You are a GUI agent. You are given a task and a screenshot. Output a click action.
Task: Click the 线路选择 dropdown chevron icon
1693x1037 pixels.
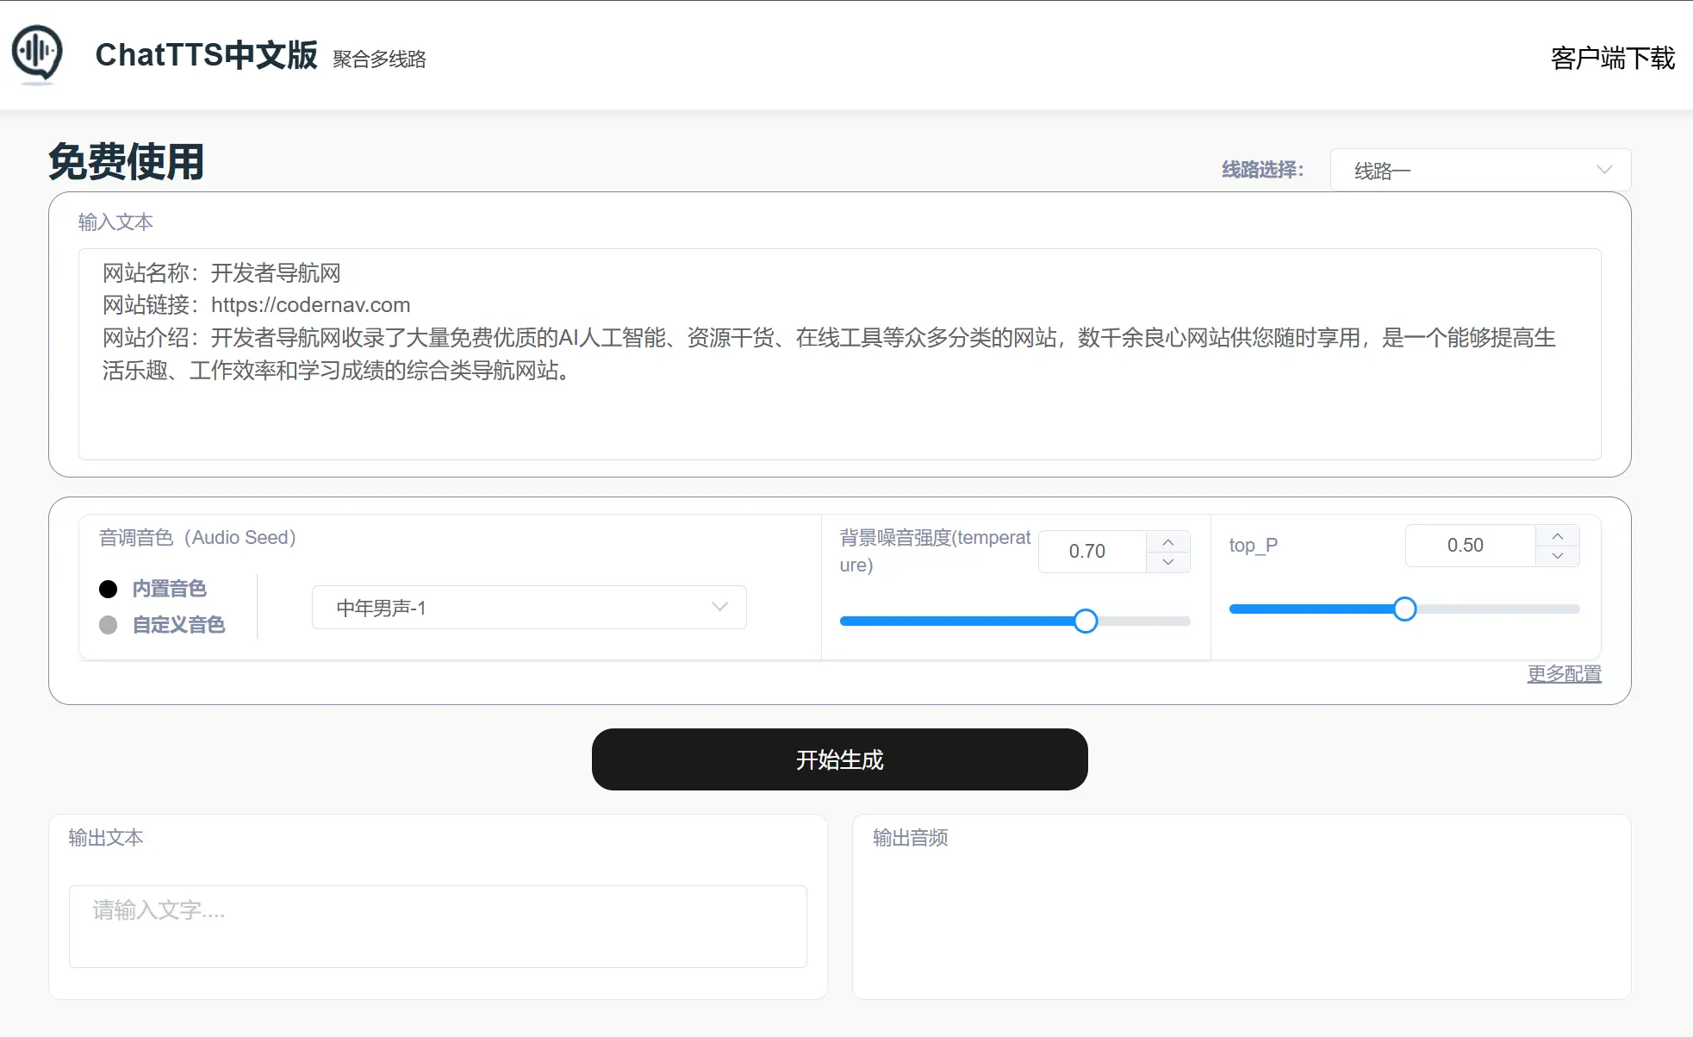[x=1604, y=169]
